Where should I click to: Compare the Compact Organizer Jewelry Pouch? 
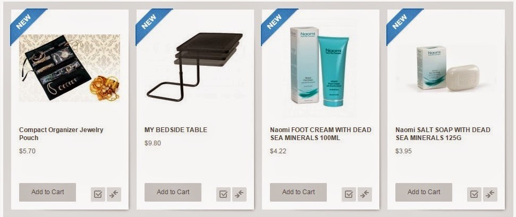[114, 194]
